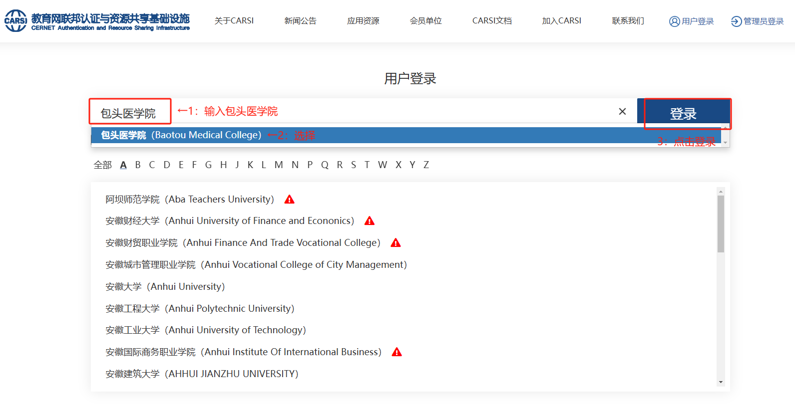Viewport: 795px width, 420px height.
Task: Select 安徽城市管理职业学院 from the list
Action: [x=256, y=265]
